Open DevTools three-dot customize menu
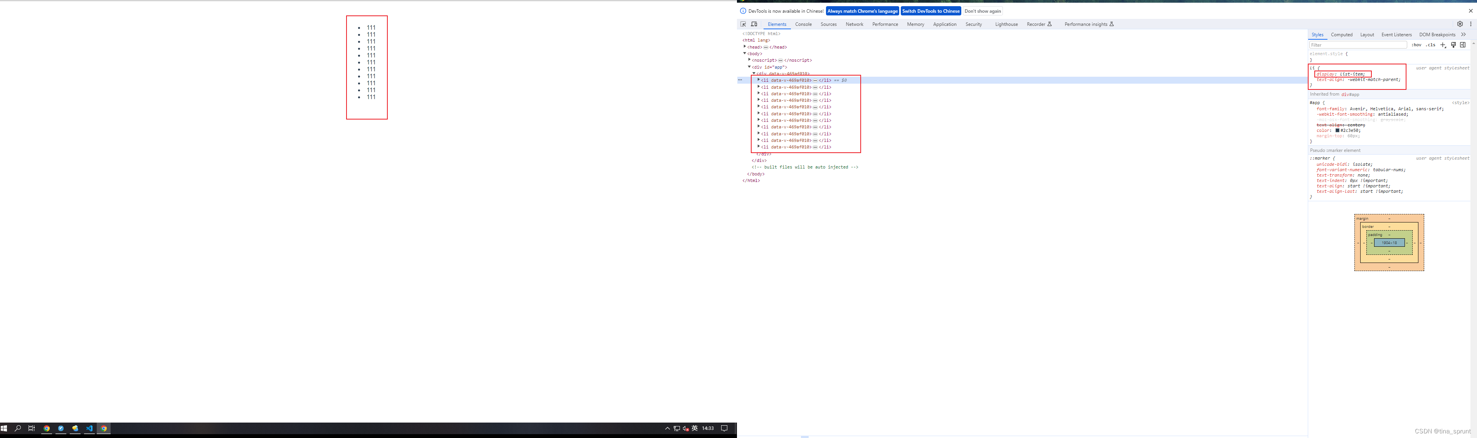The image size is (1477, 438). point(1471,24)
